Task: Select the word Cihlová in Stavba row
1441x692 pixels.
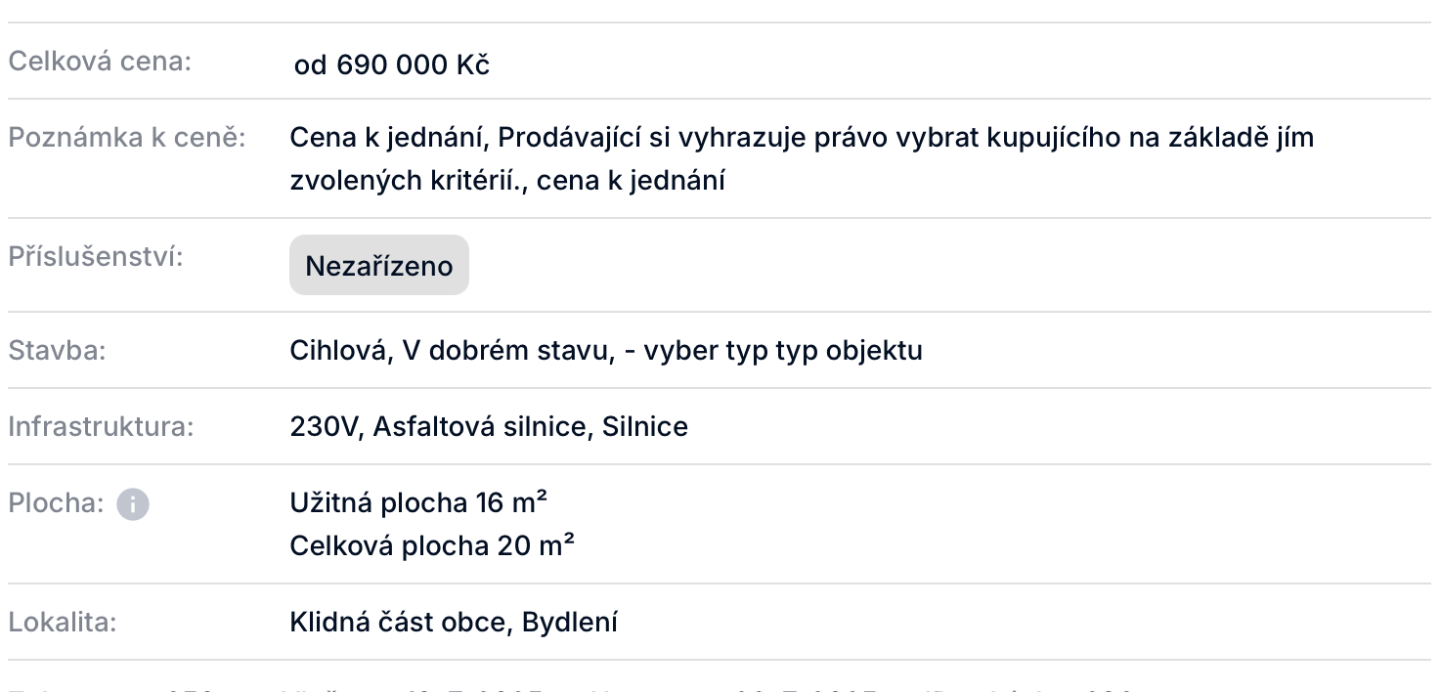Action: pos(335,350)
